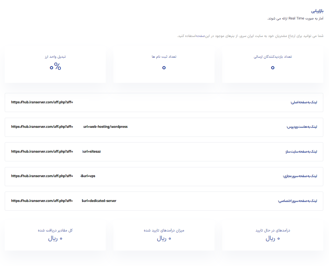Click the 'میزان درآمدهای تایید شده' card title
Image resolution: width=329 pixels, height=266 pixels.
[164, 230]
